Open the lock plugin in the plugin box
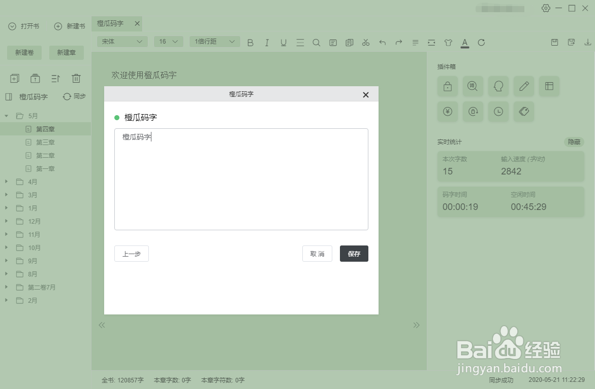The height and width of the screenshot is (389, 595). click(447, 86)
